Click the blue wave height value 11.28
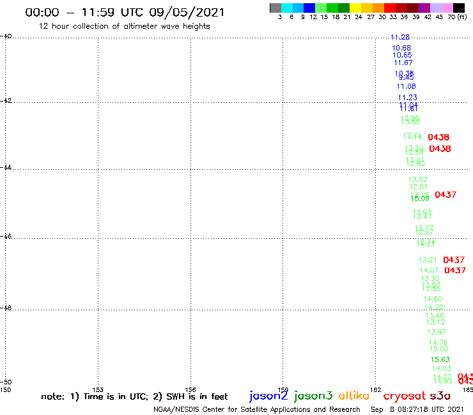473x415 pixels. (x=400, y=37)
